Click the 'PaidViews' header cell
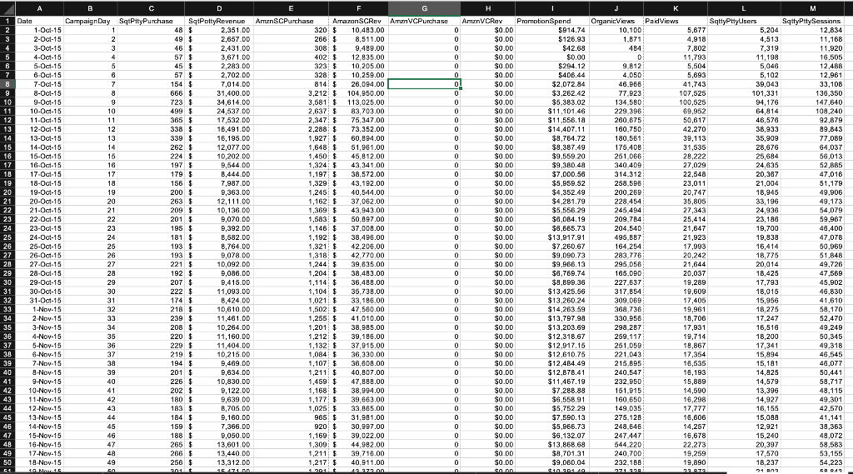 click(x=675, y=21)
